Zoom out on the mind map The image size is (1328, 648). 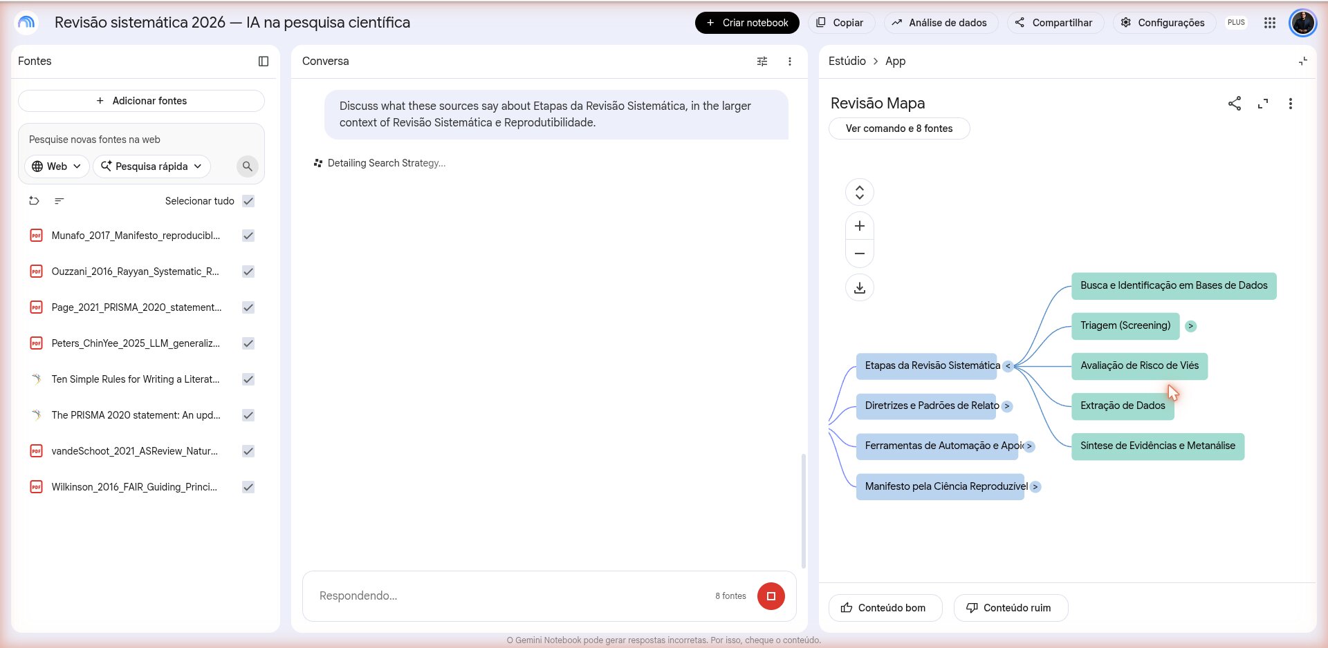(860, 254)
